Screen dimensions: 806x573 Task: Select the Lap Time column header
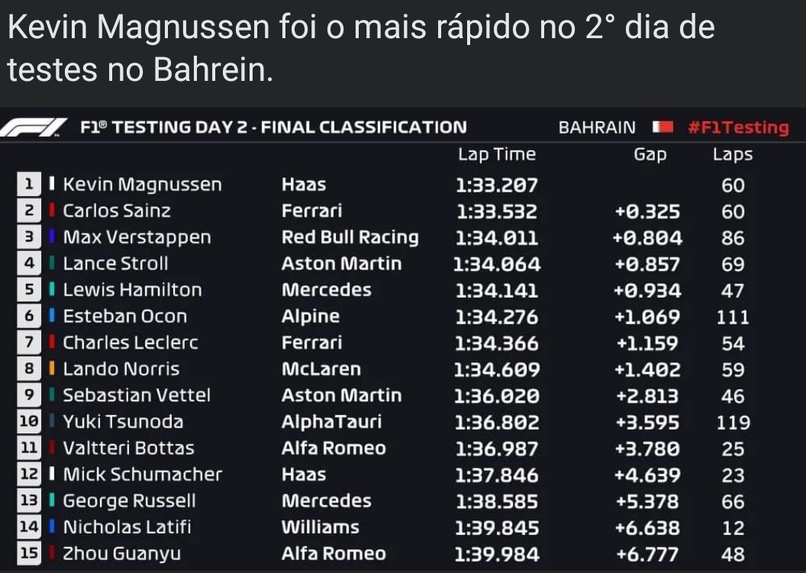point(497,154)
